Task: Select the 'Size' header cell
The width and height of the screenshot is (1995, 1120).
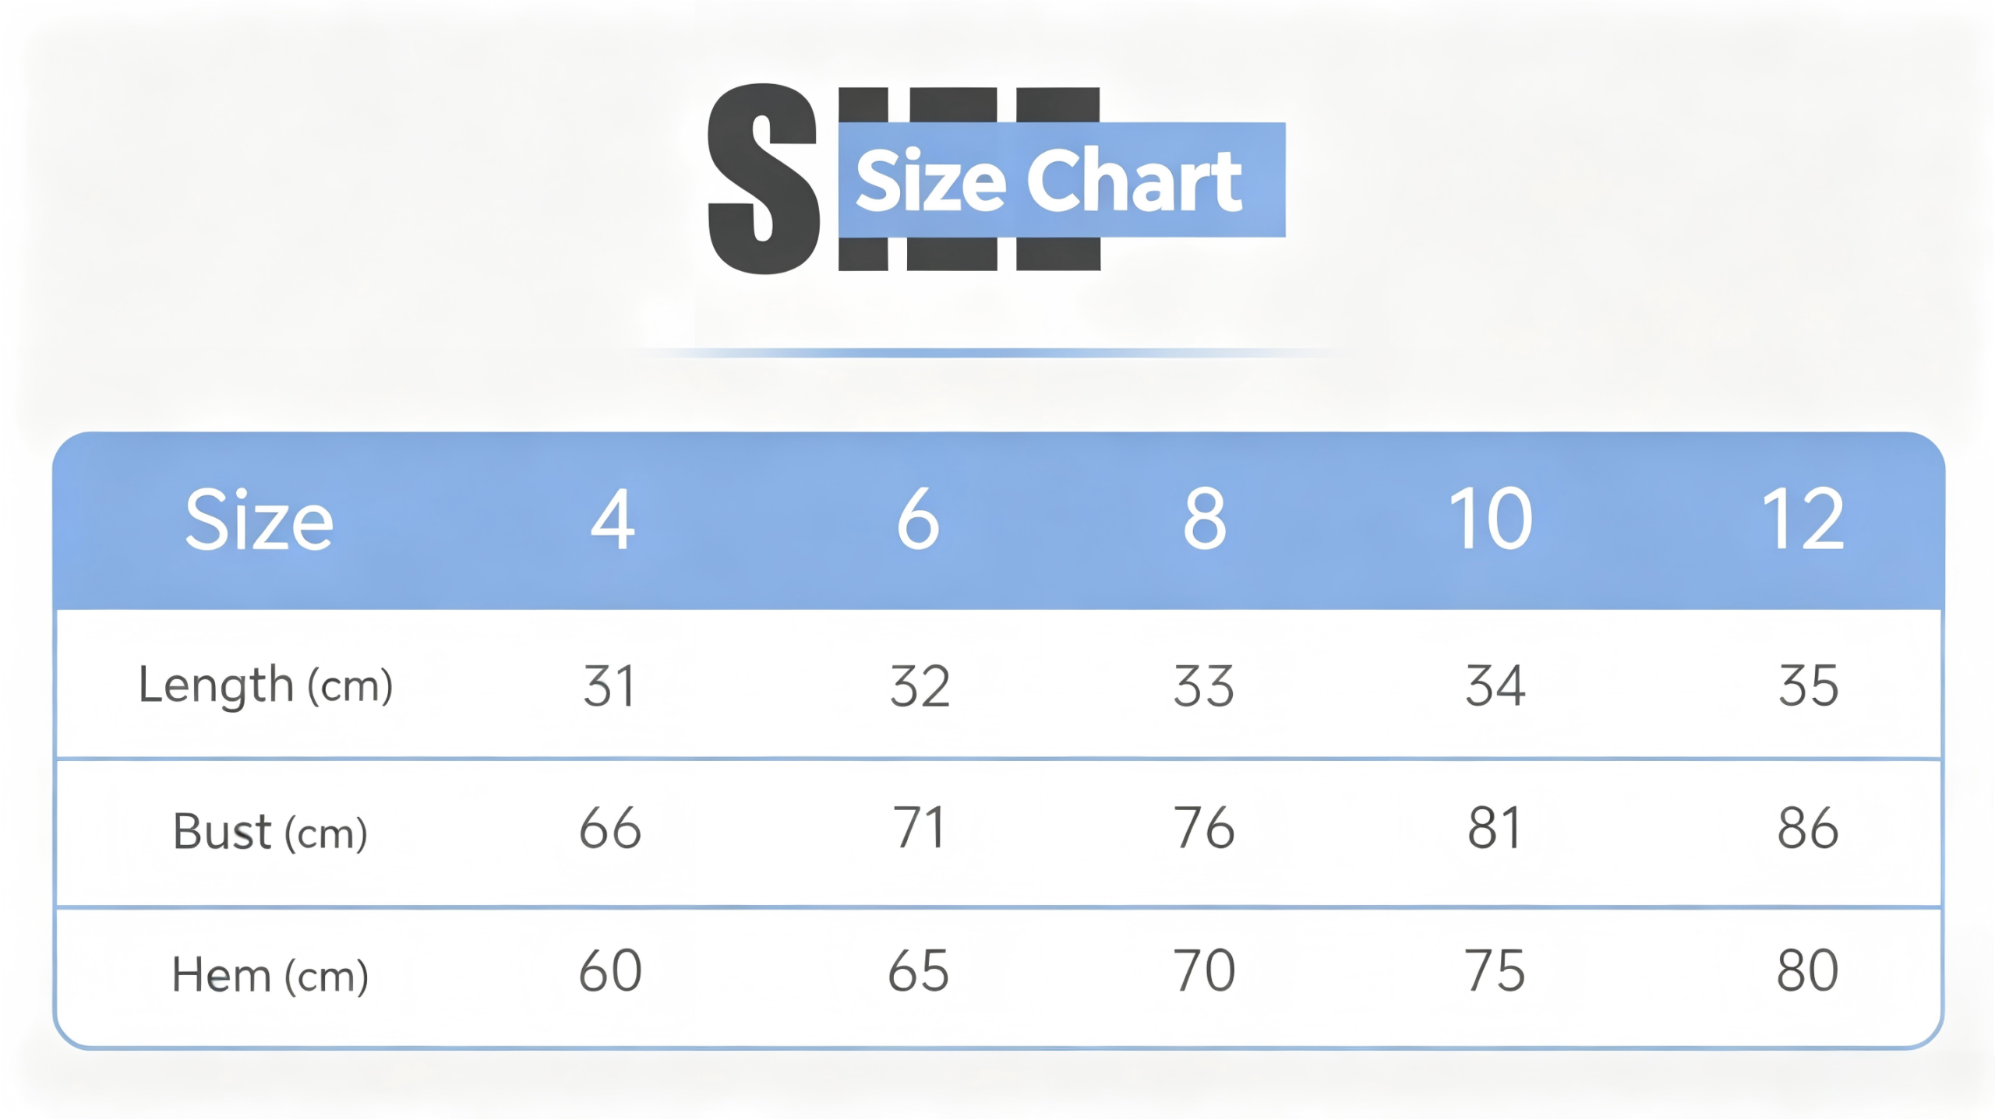Action: pos(260,519)
